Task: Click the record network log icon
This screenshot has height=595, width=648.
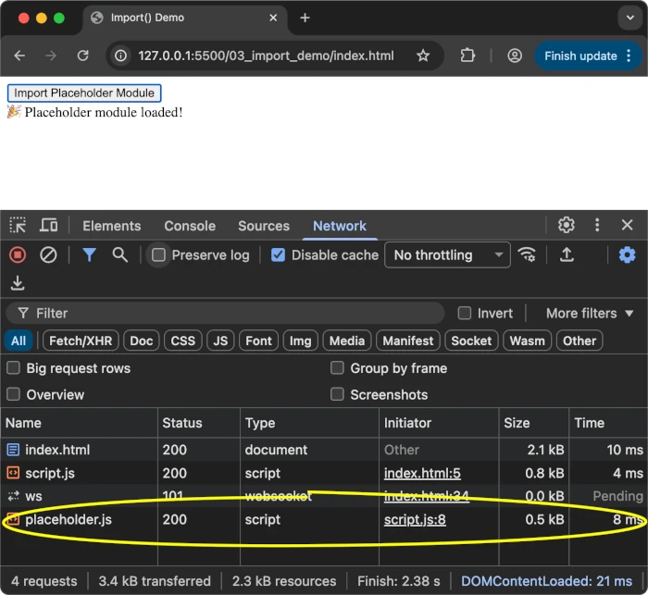Action: [18, 254]
